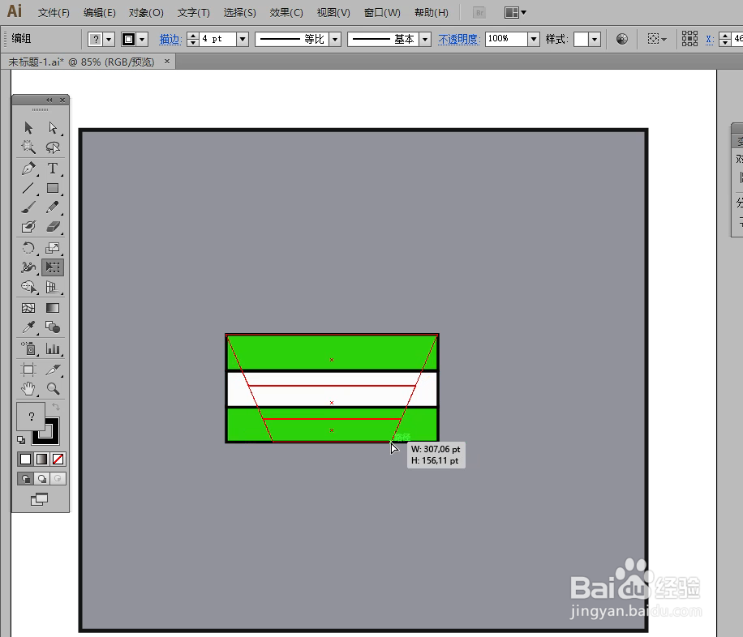Select the Magic Wand tool
743x637 pixels.
click(28, 147)
